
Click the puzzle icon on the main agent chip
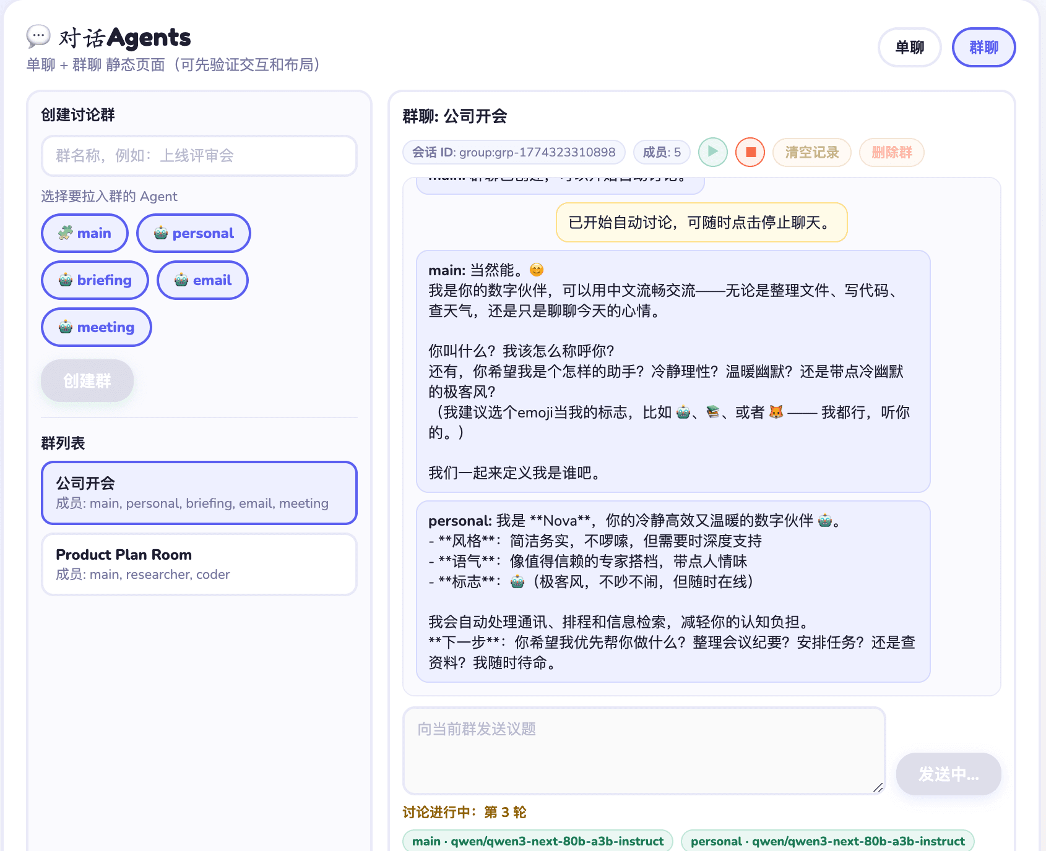[66, 233]
